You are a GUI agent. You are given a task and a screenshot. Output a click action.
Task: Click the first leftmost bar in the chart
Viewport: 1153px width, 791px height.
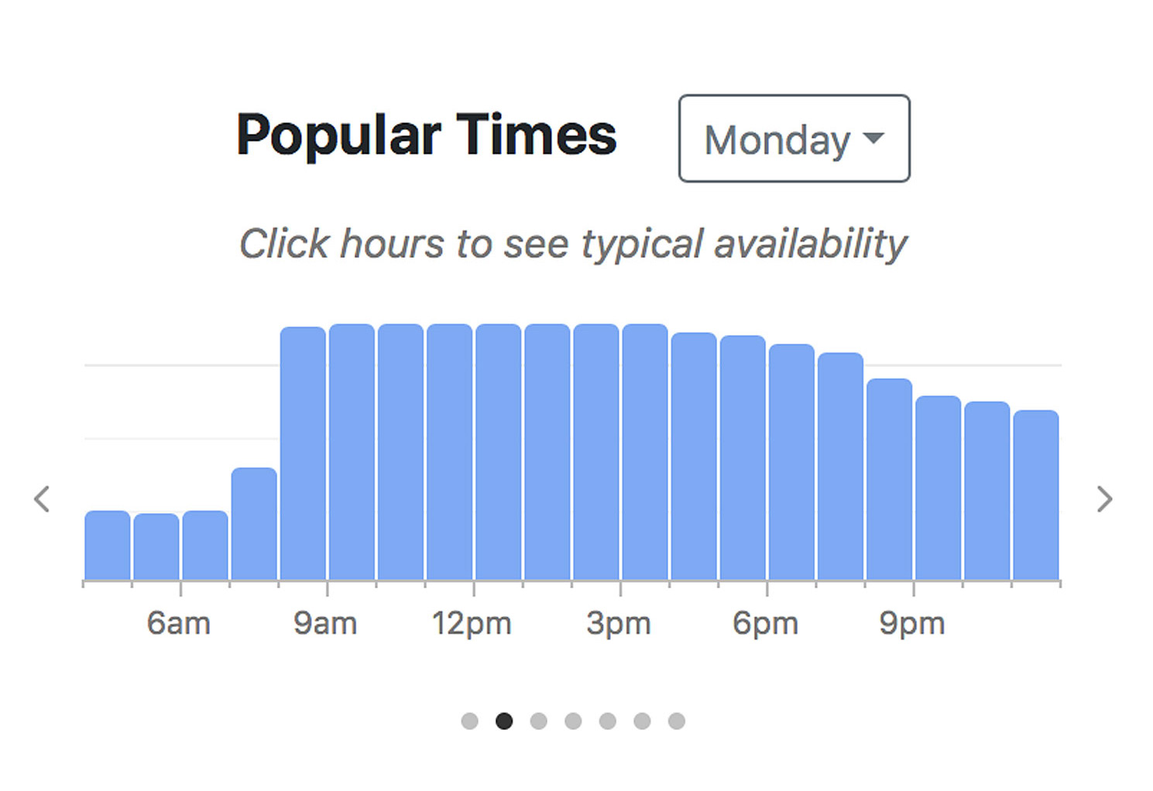click(108, 545)
